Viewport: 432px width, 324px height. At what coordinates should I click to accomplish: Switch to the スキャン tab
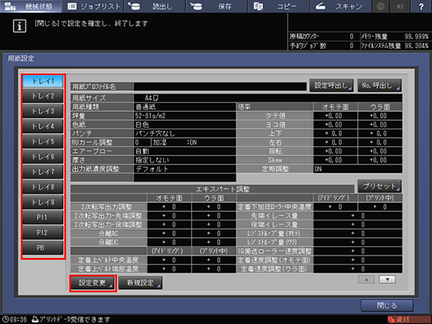340,6
